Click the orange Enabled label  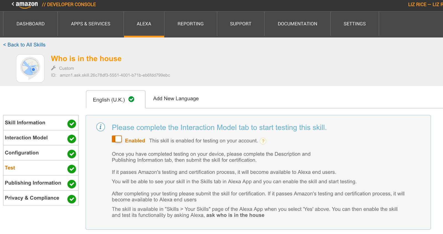coord(135,141)
